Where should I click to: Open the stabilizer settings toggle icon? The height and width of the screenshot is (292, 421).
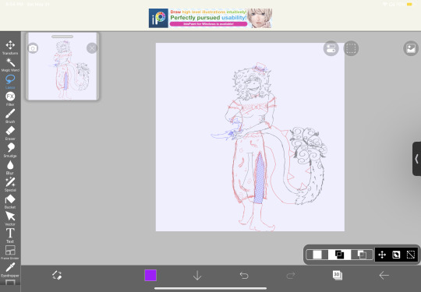coord(331,48)
